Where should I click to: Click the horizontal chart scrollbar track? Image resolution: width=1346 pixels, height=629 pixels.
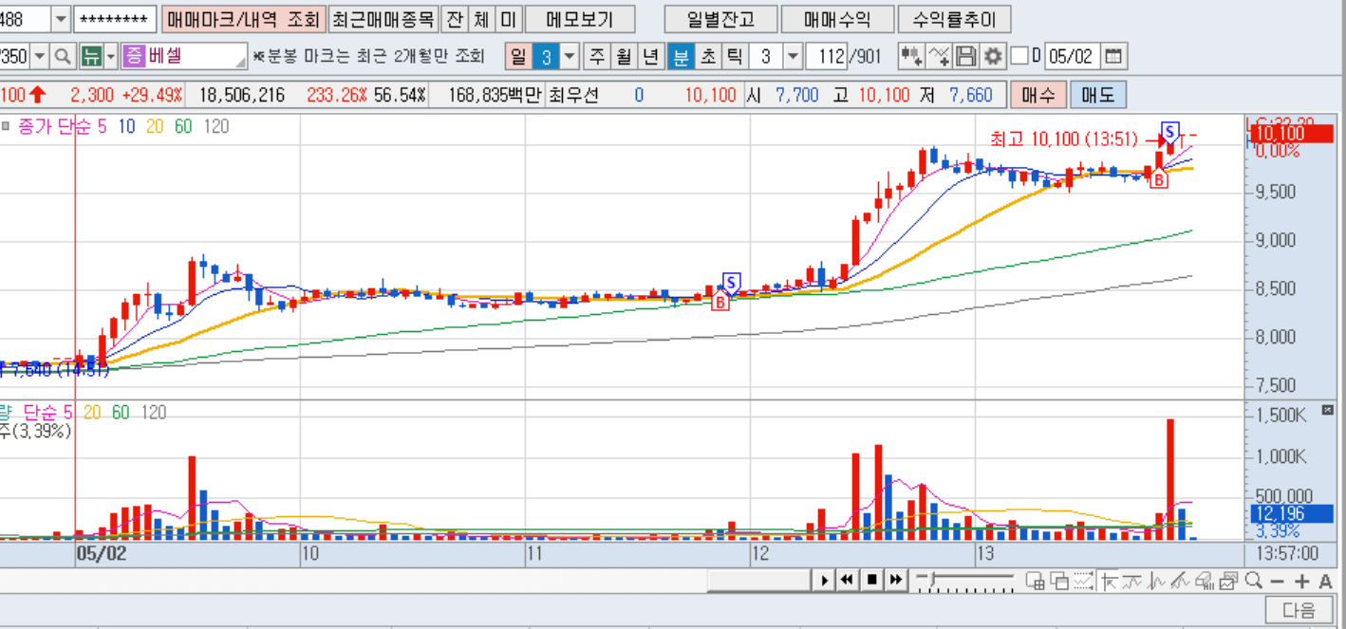pyautogui.click(x=758, y=581)
